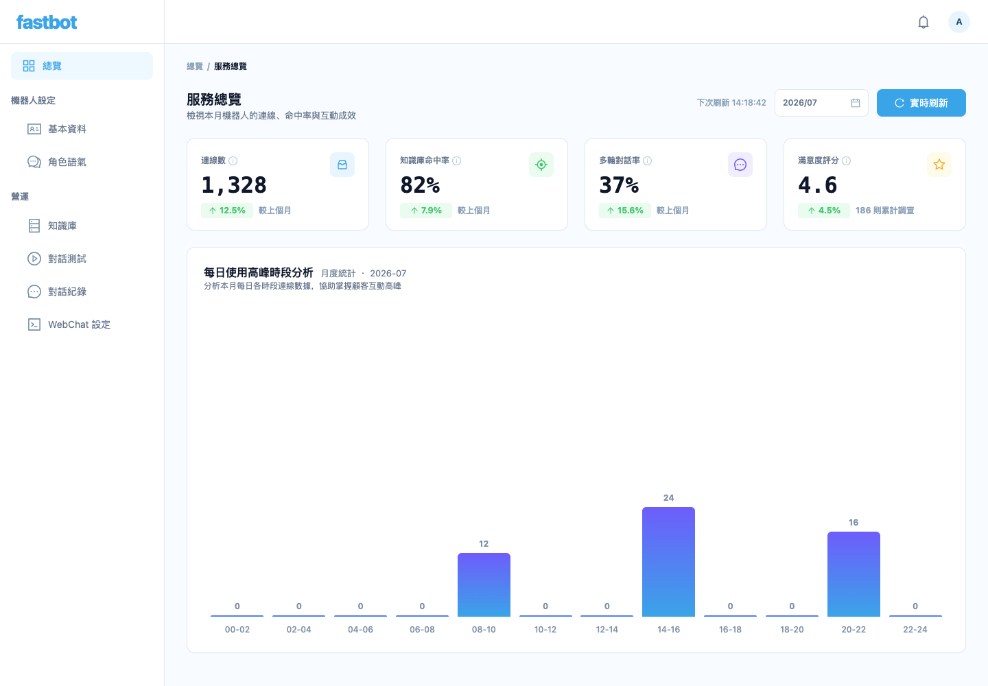988x686 pixels.
Task: Click the 連線數 card inbox icon
Action: click(342, 165)
